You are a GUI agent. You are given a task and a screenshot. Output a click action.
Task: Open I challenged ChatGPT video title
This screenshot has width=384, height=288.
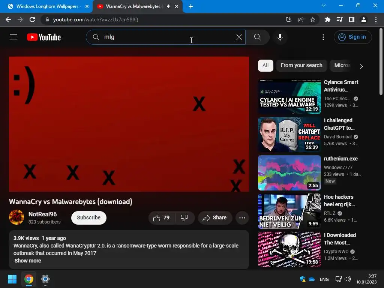pyautogui.click(x=339, y=124)
